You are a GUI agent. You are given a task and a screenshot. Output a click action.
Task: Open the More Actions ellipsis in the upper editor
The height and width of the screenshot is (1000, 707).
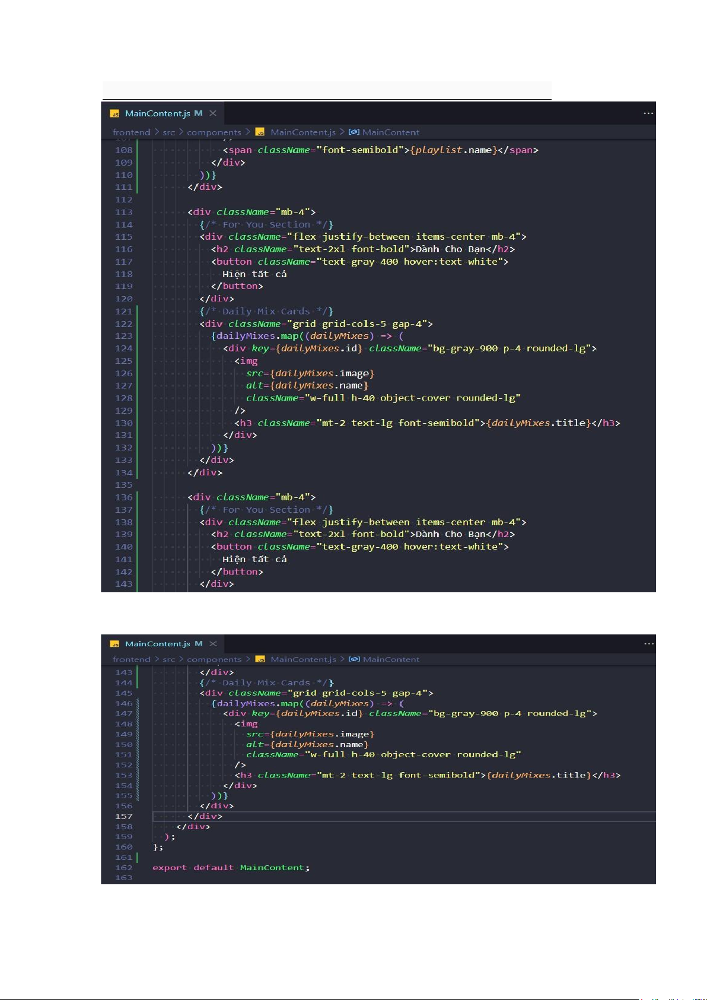[648, 113]
